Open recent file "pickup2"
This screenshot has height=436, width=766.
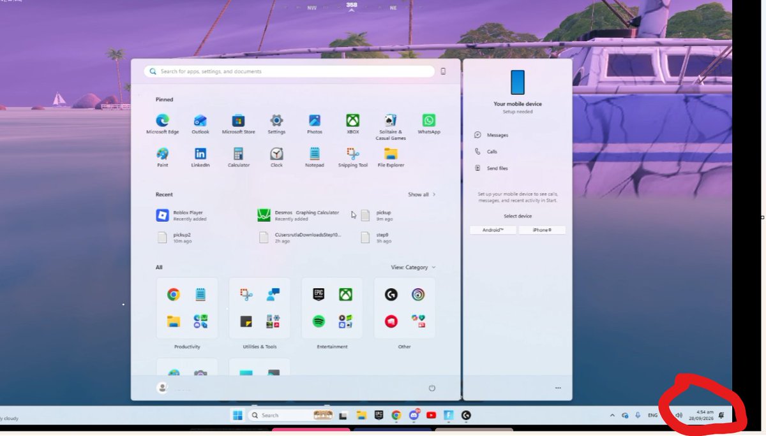(x=174, y=237)
